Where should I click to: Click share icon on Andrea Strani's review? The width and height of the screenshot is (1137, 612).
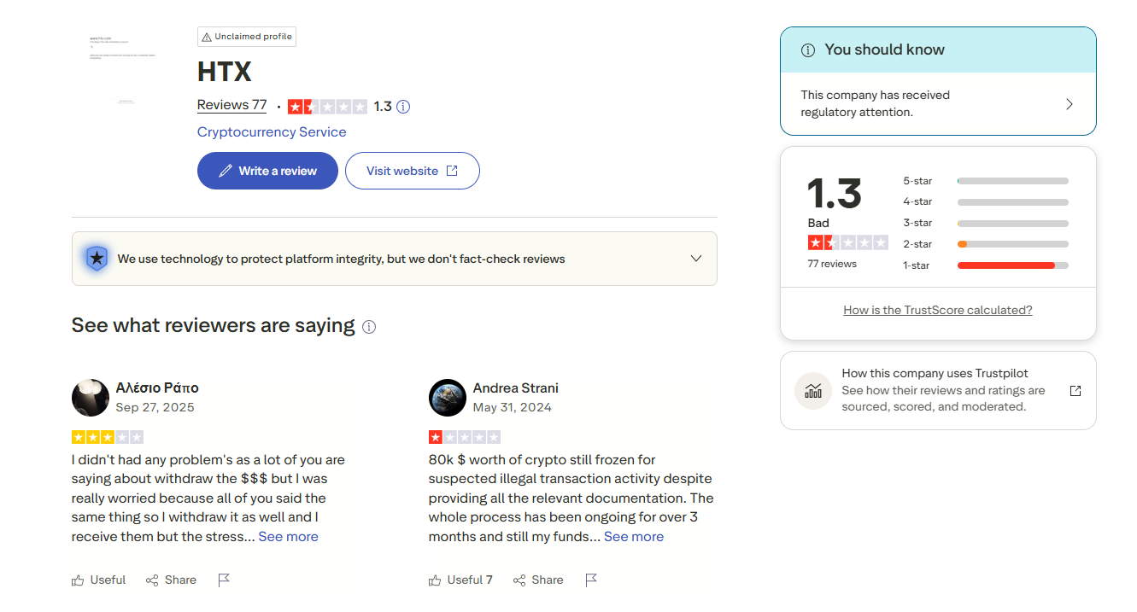[519, 580]
